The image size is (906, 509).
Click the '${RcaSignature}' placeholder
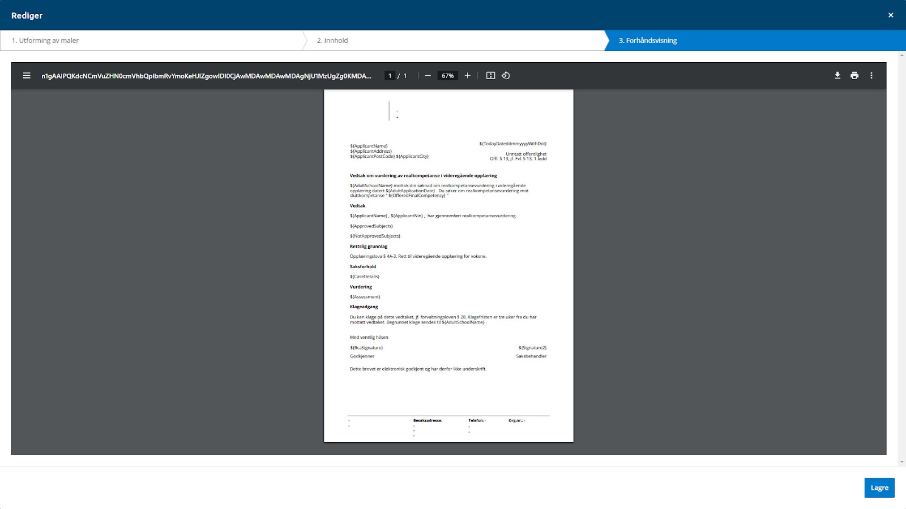[366, 348]
